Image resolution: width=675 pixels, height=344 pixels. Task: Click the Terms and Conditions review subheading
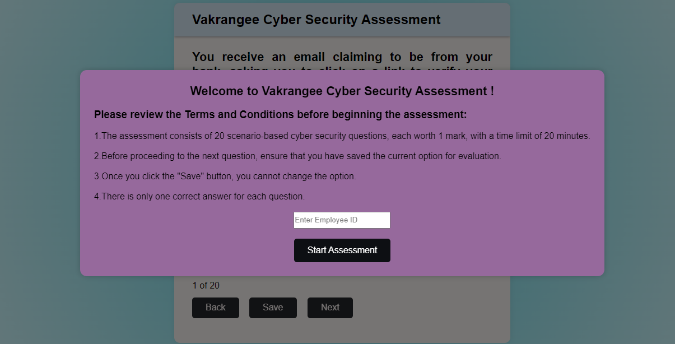[281, 115]
